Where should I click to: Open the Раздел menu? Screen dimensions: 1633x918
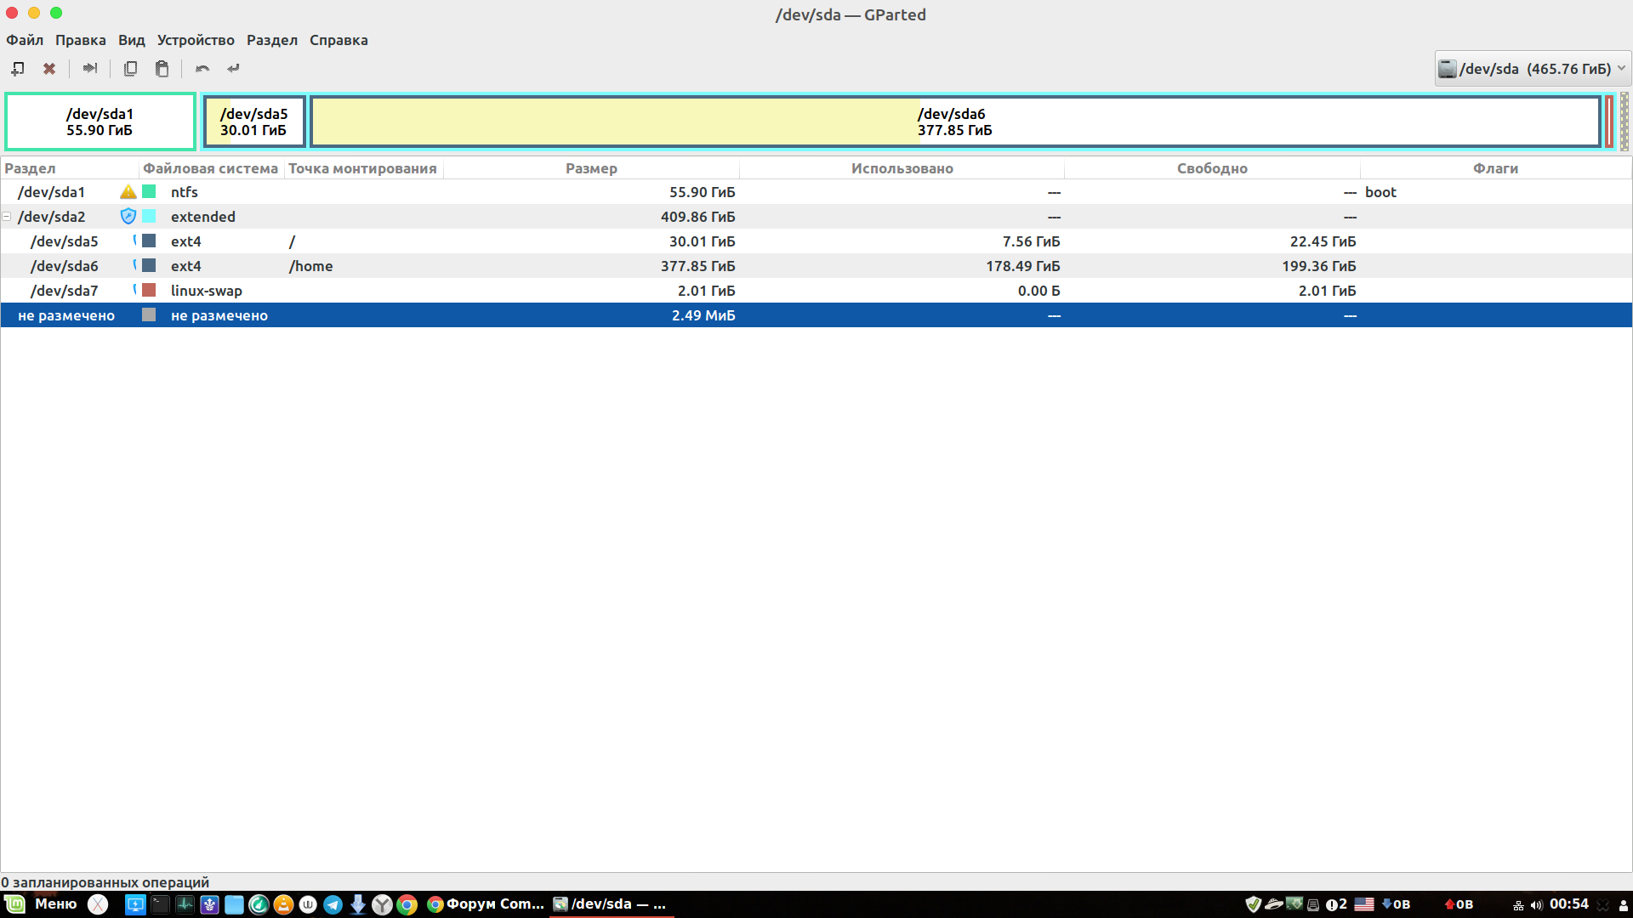click(271, 40)
